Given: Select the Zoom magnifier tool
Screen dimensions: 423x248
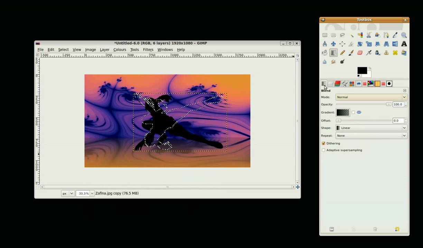Looking at the screenshot, I should [404, 35].
